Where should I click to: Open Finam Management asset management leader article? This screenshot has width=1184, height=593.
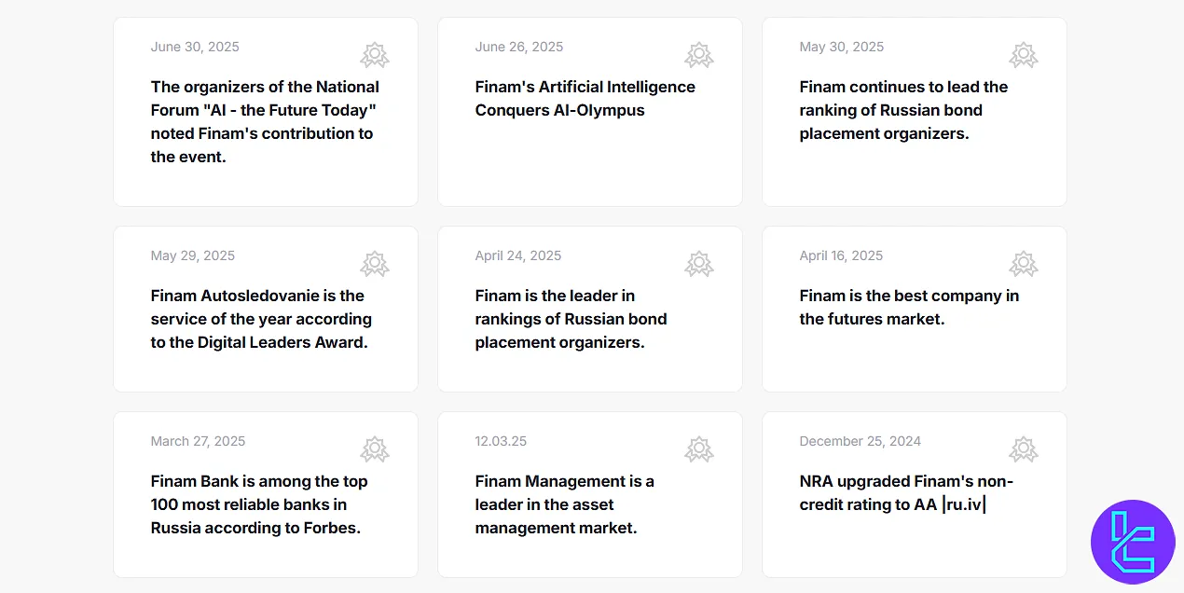564,504
